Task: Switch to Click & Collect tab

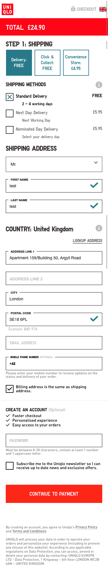Action: [x=47, y=63]
